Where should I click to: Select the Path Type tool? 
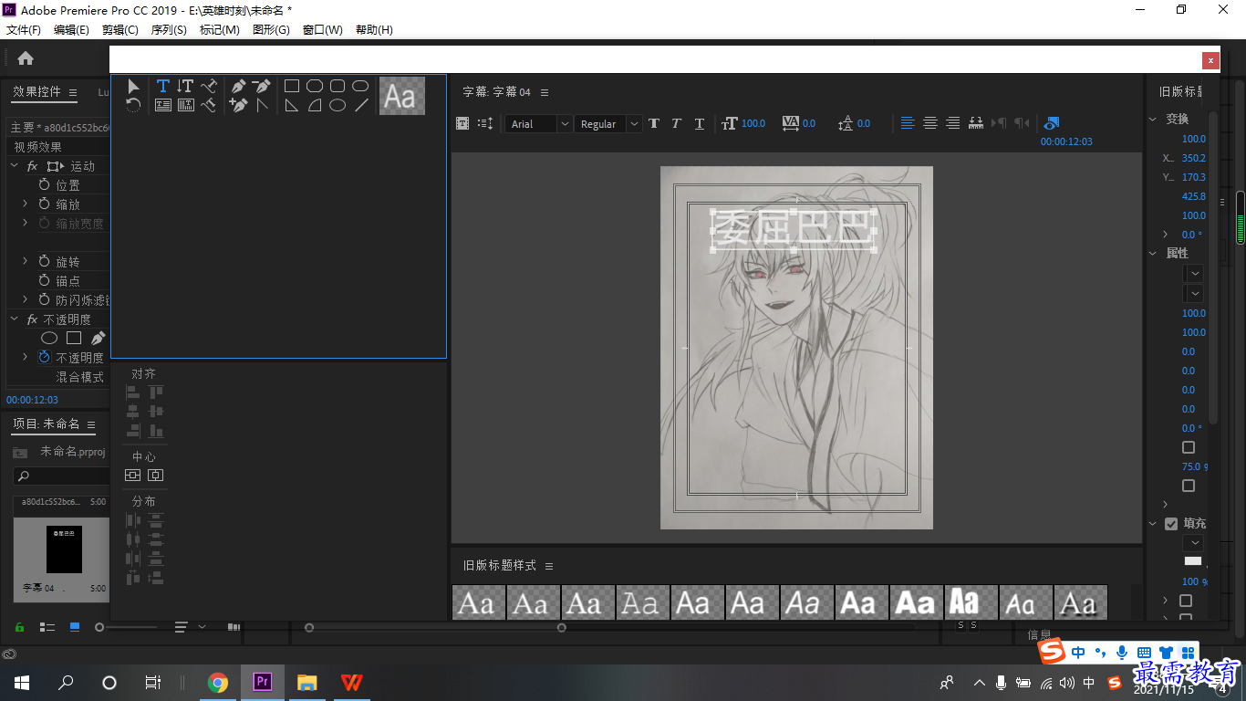[x=209, y=86]
